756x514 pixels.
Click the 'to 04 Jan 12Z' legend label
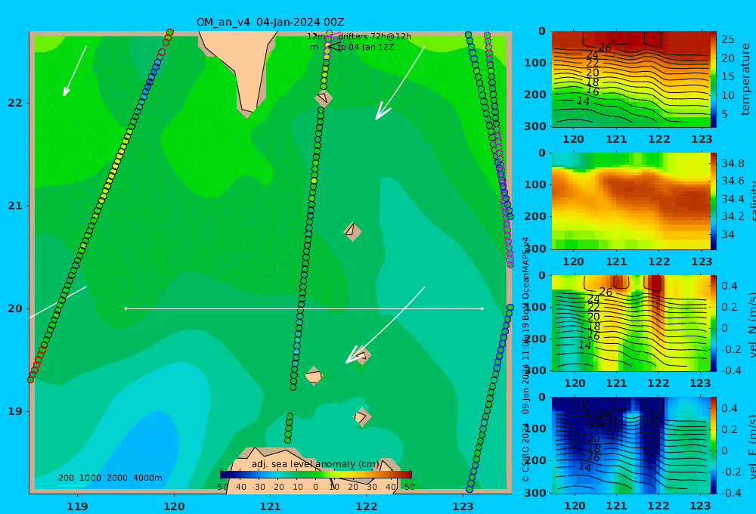[365, 48]
